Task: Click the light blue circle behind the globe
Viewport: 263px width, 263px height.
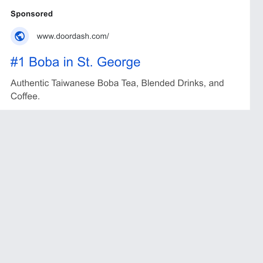Action: pos(20,36)
